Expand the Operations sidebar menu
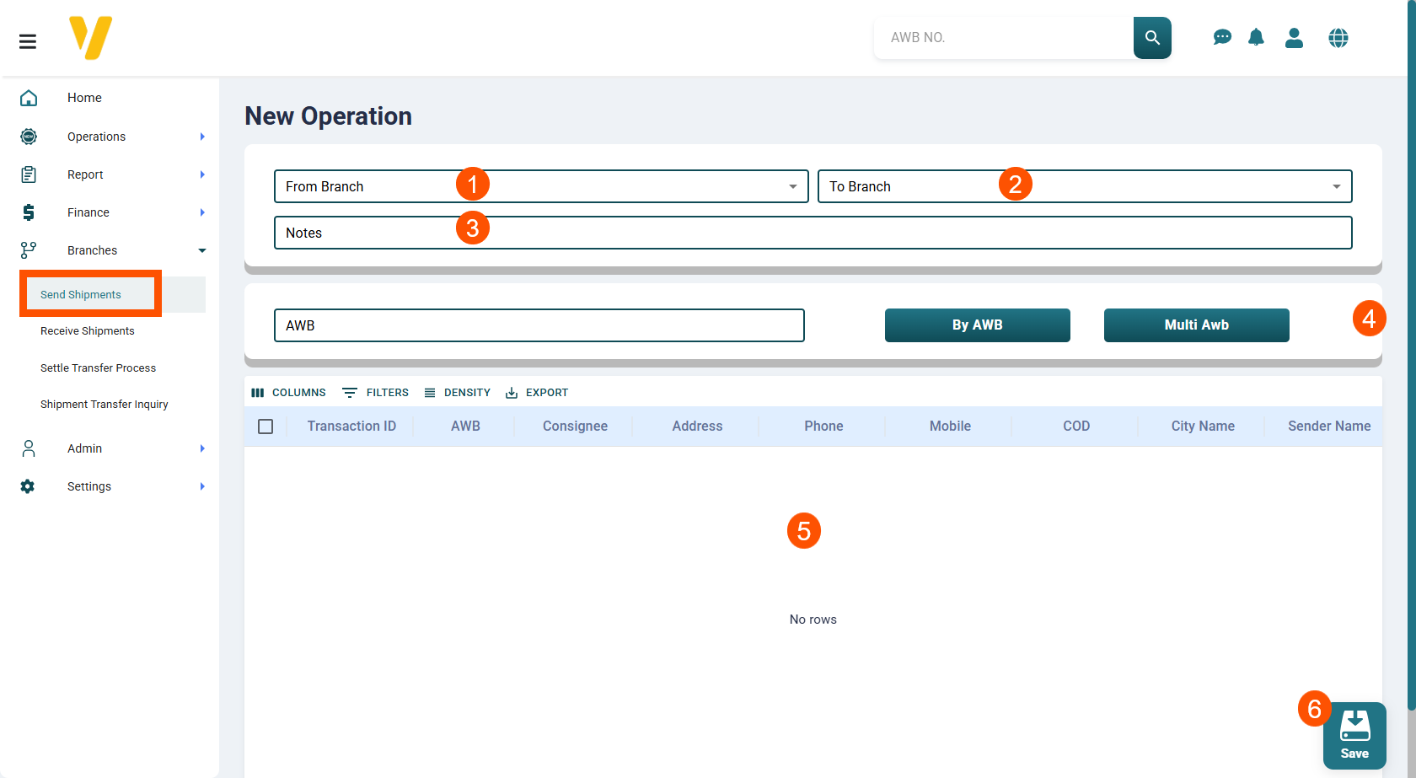This screenshot has height=778, width=1416. click(97, 137)
